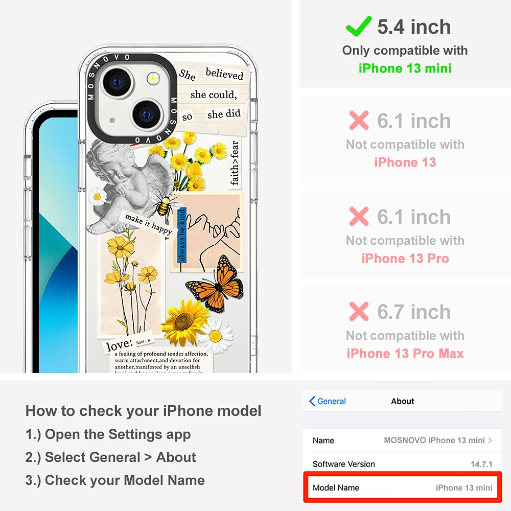The height and width of the screenshot is (511, 511).
Task: Click the red X beside 6.7 inch
Action: [359, 311]
